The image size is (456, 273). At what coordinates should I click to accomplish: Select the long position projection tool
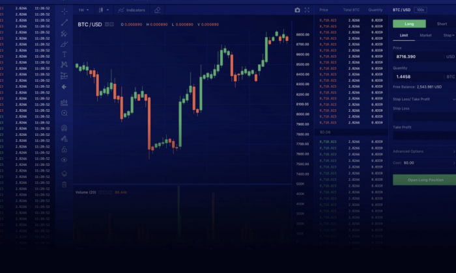64,75
